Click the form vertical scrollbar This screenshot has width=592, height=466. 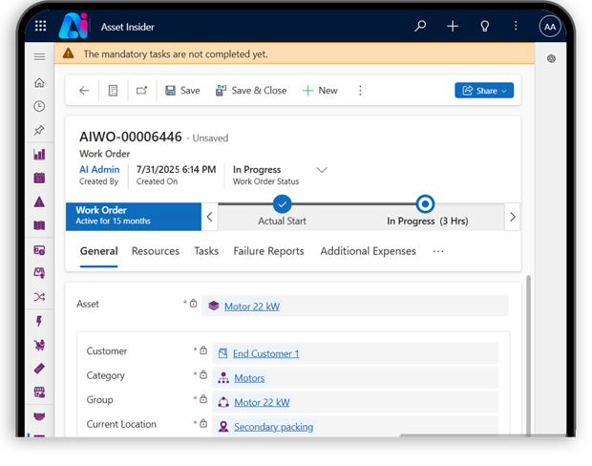(529, 355)
